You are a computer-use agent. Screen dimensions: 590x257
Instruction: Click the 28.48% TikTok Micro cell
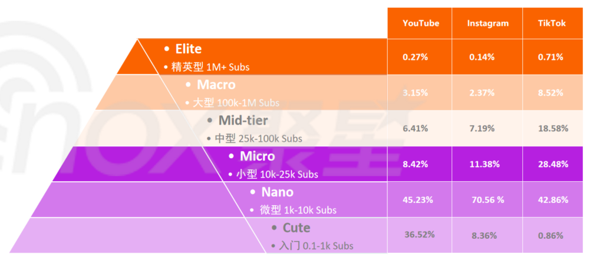click(552, 164)
